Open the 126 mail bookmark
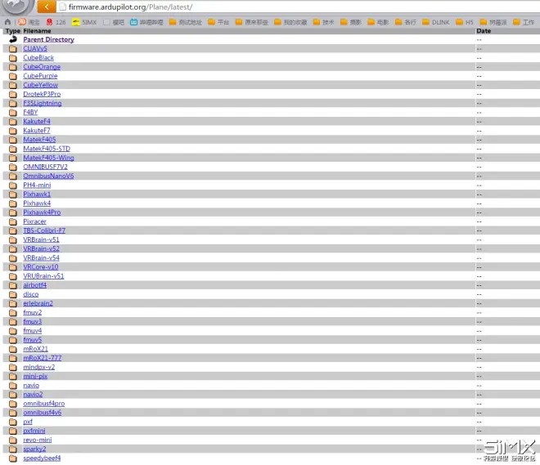Viewport: 540px width, 465px height. pos(56,22)
